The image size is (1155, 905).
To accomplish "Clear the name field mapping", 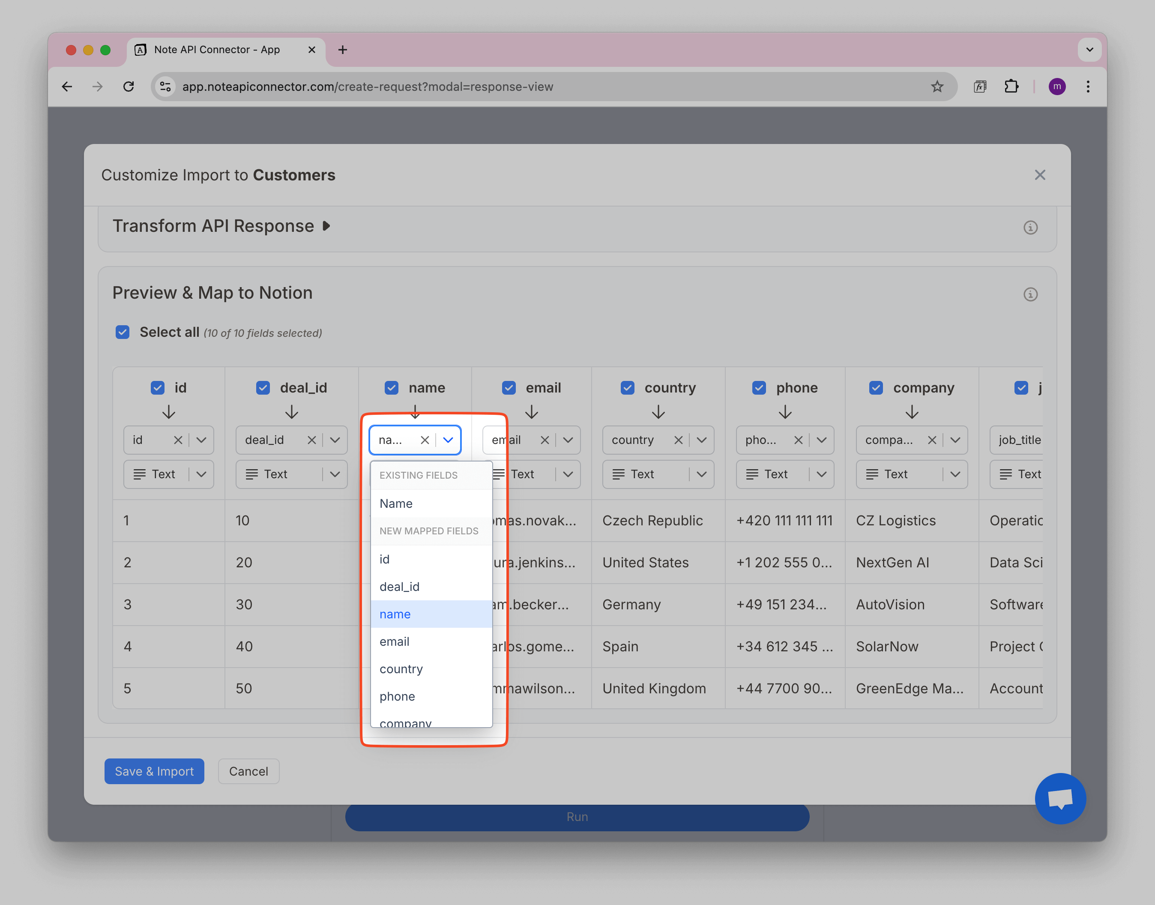I will 425,440.
